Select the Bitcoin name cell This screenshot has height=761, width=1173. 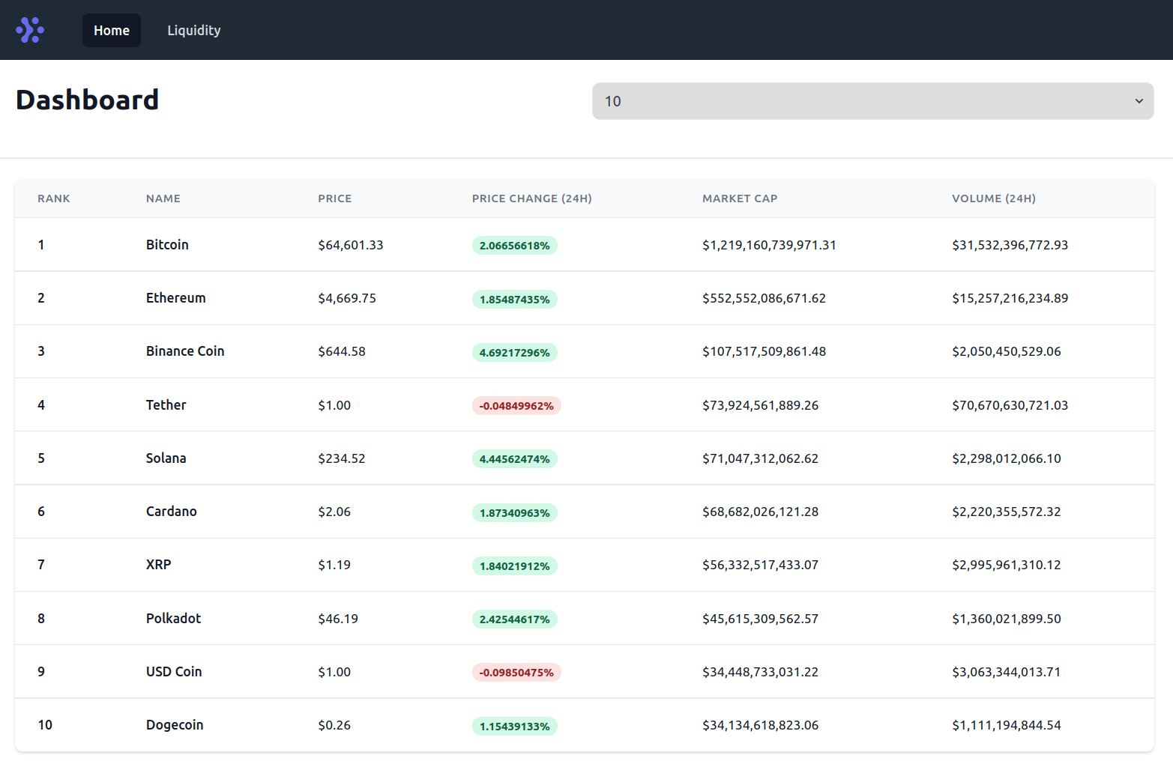(x=167, y=245)
